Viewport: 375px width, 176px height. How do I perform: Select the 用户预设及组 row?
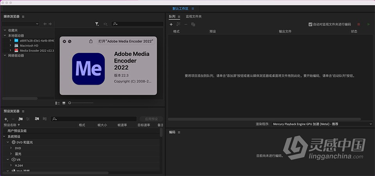point(81,131)
